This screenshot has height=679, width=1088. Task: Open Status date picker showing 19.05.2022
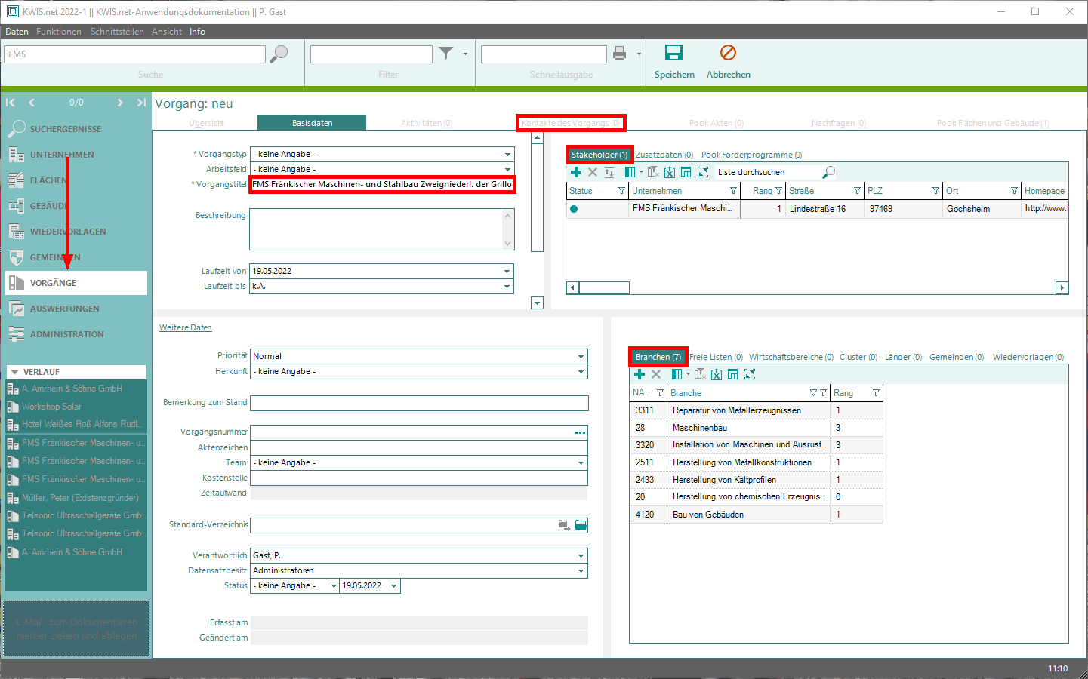tap(393, 585)
